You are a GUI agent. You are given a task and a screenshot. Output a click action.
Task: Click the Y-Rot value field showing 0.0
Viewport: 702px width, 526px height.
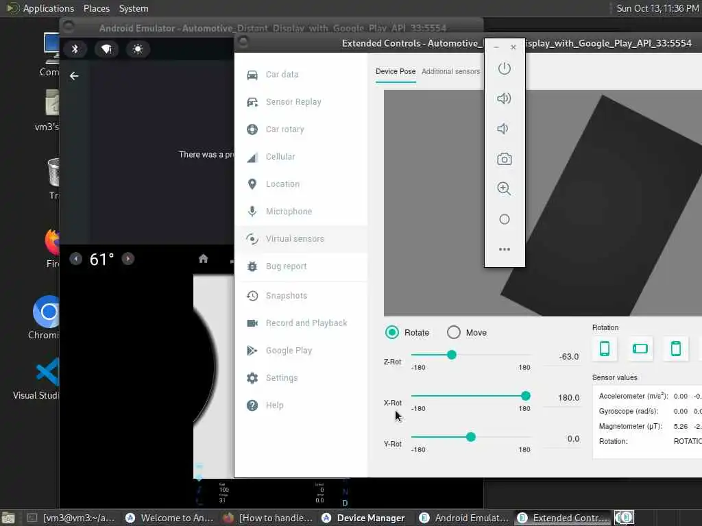click(x=562, y=439)
